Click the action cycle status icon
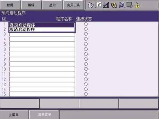 click(x=122, y=5)
